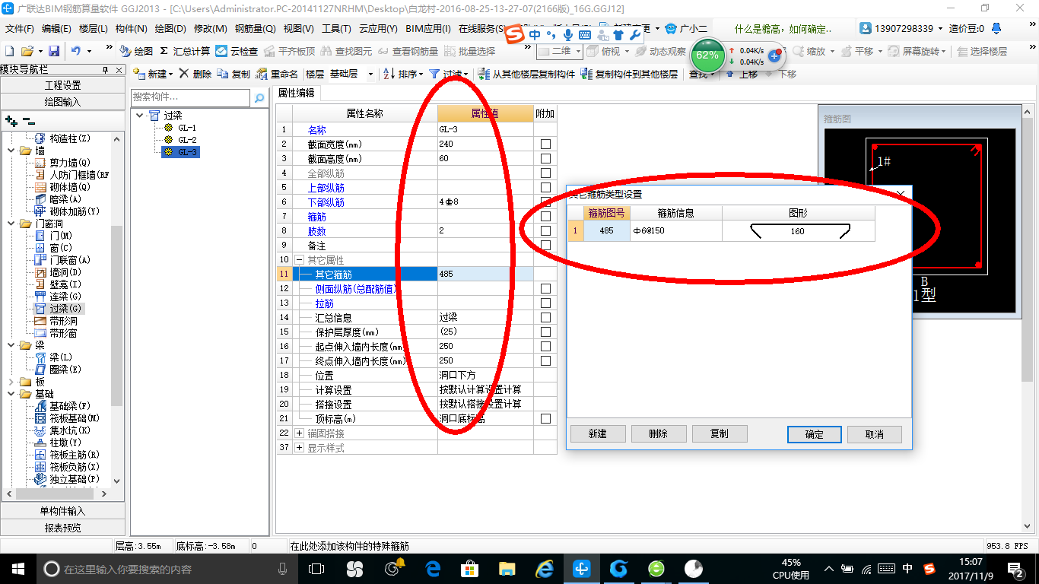Toggle 附加 checkbox for 拉筋 row

[x=545, y=303]
